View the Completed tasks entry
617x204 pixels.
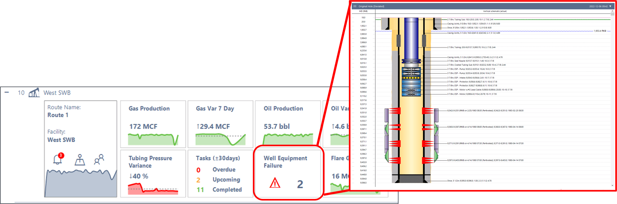tap(227, 190)
